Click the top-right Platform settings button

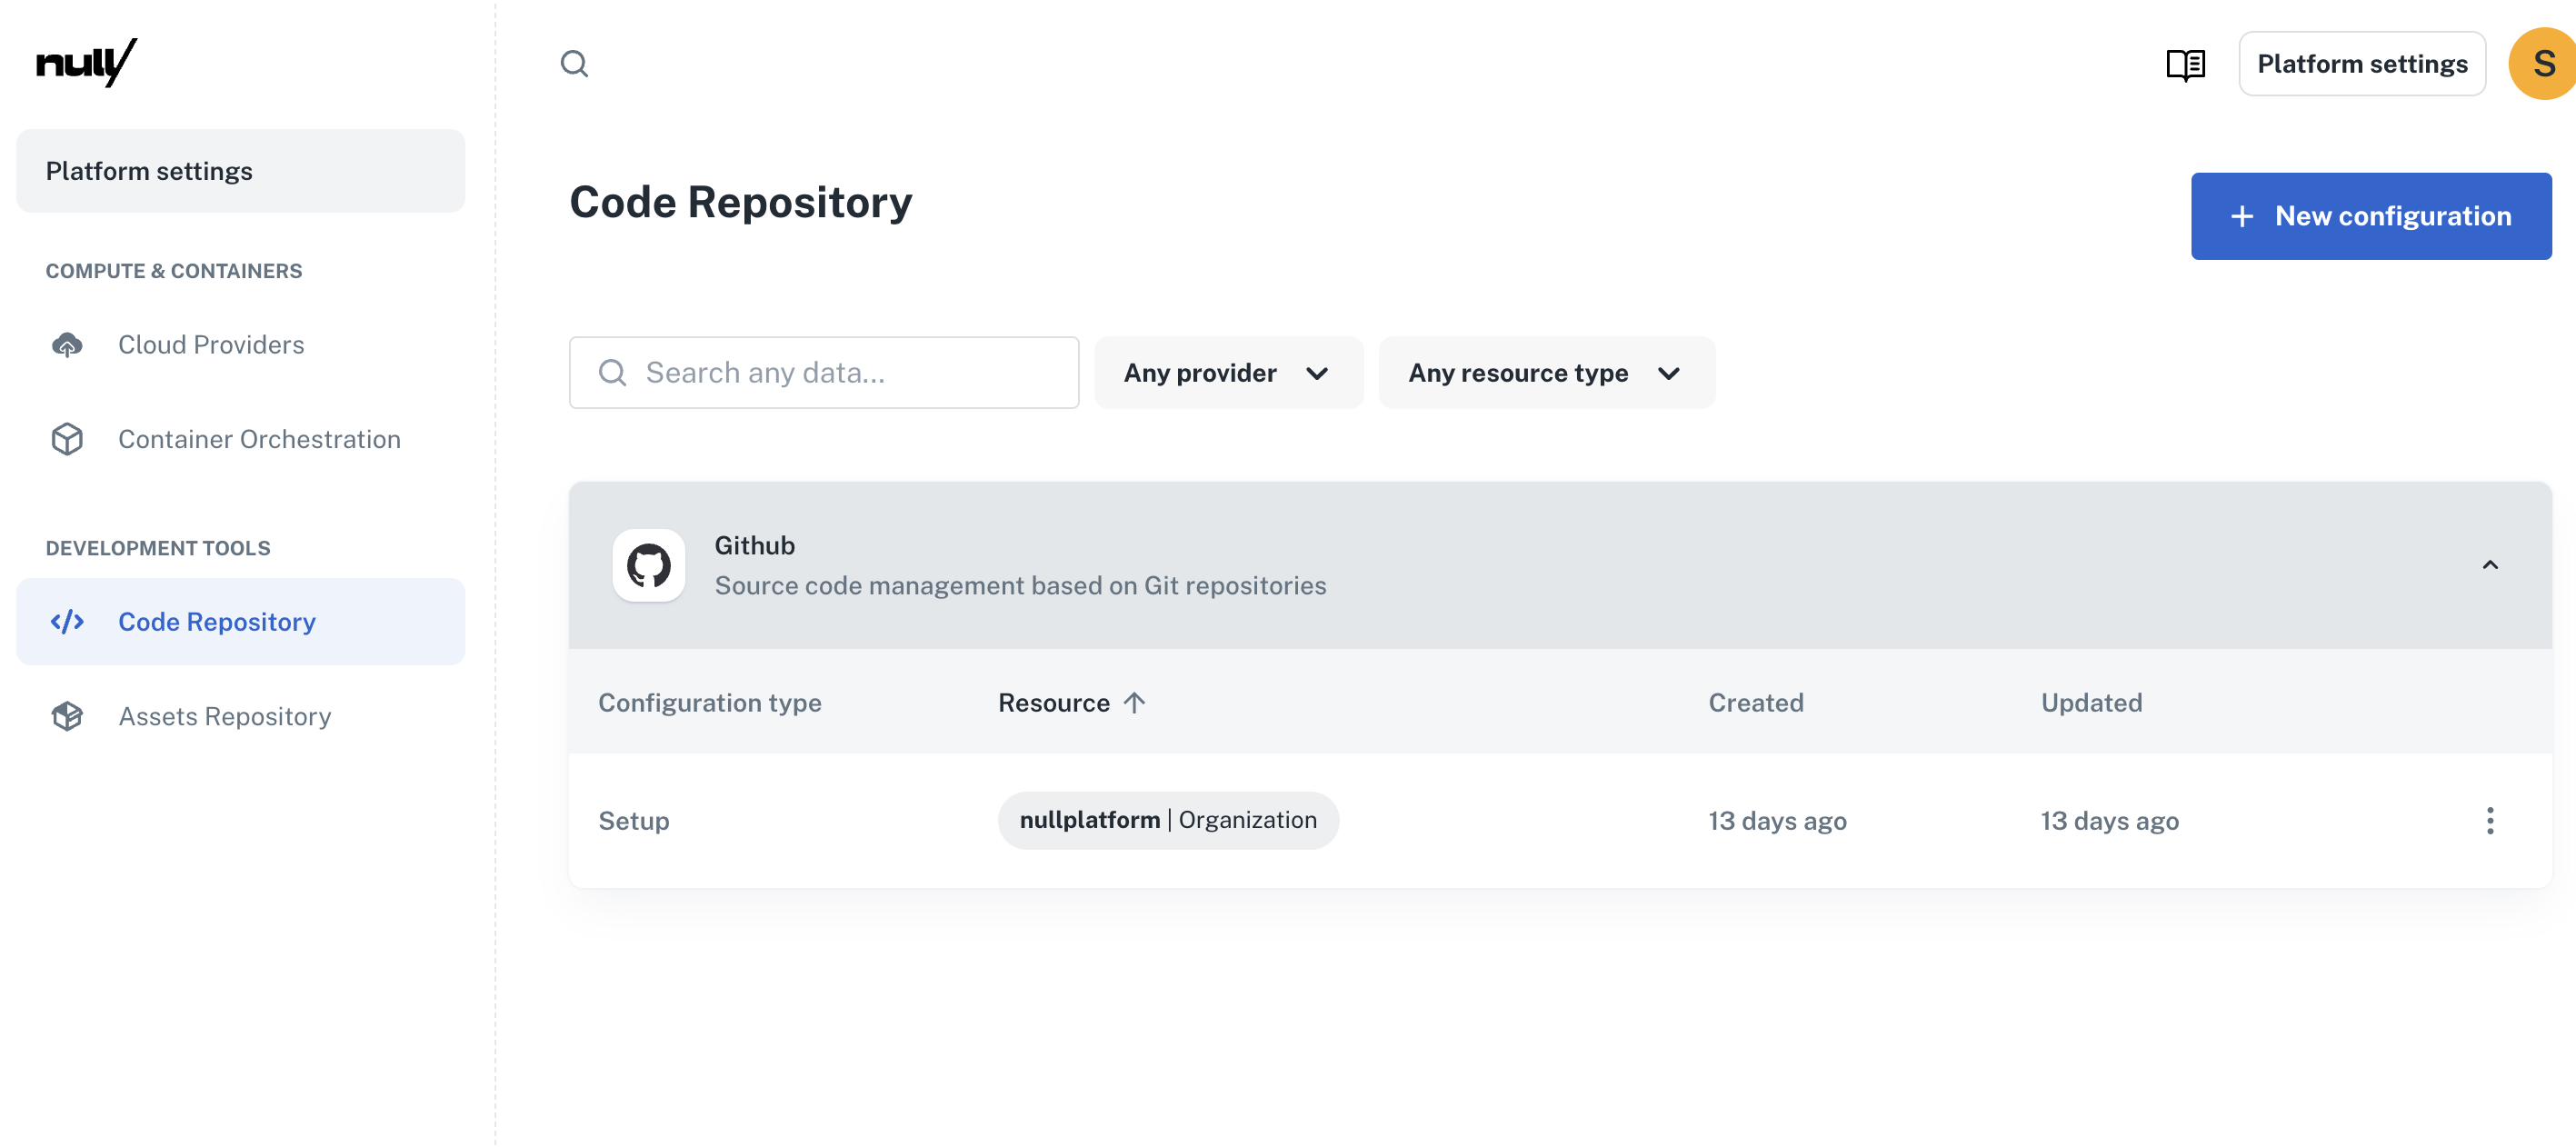(2362, 64)
